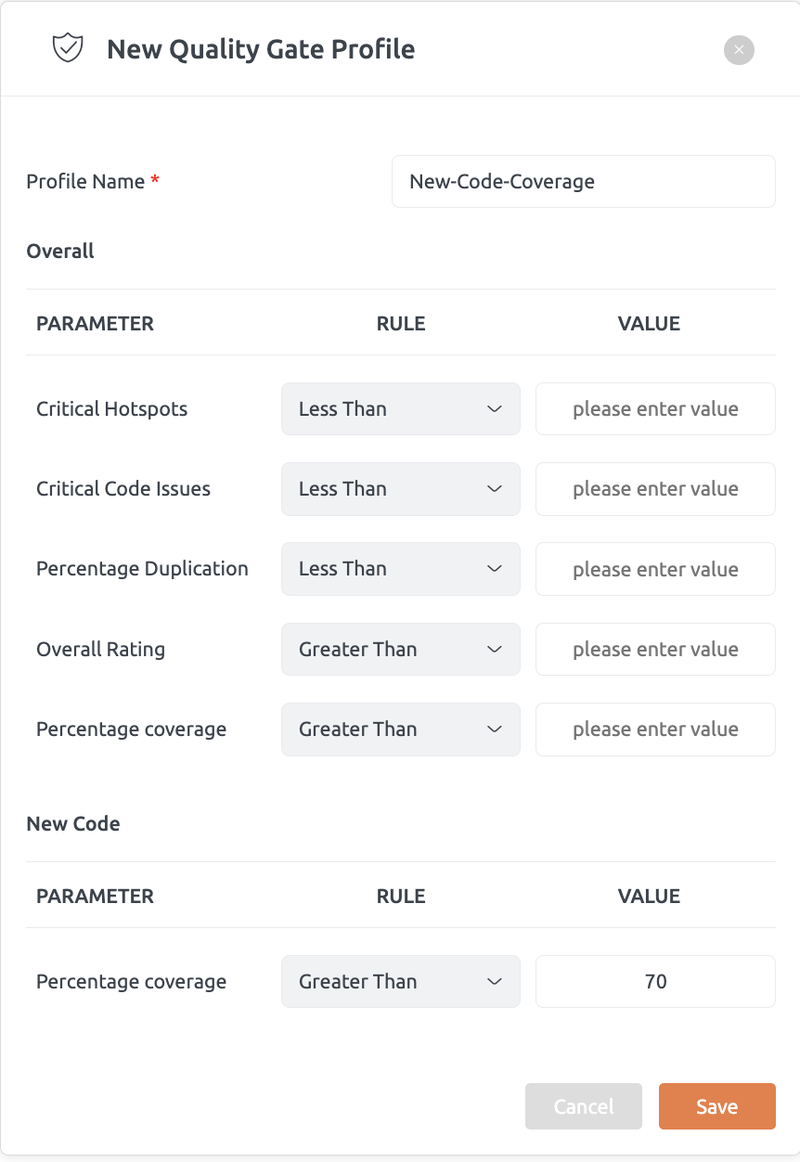This screenshot has width=800, height=1162.
Task: Select the Critical Code Issues value field
Action: (655, 489)
